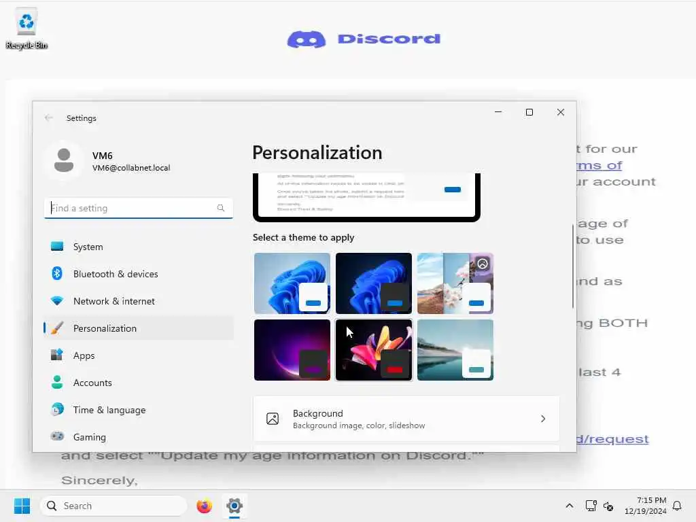
Task: Focus the Find a setting field
Action: pos(139,208)
